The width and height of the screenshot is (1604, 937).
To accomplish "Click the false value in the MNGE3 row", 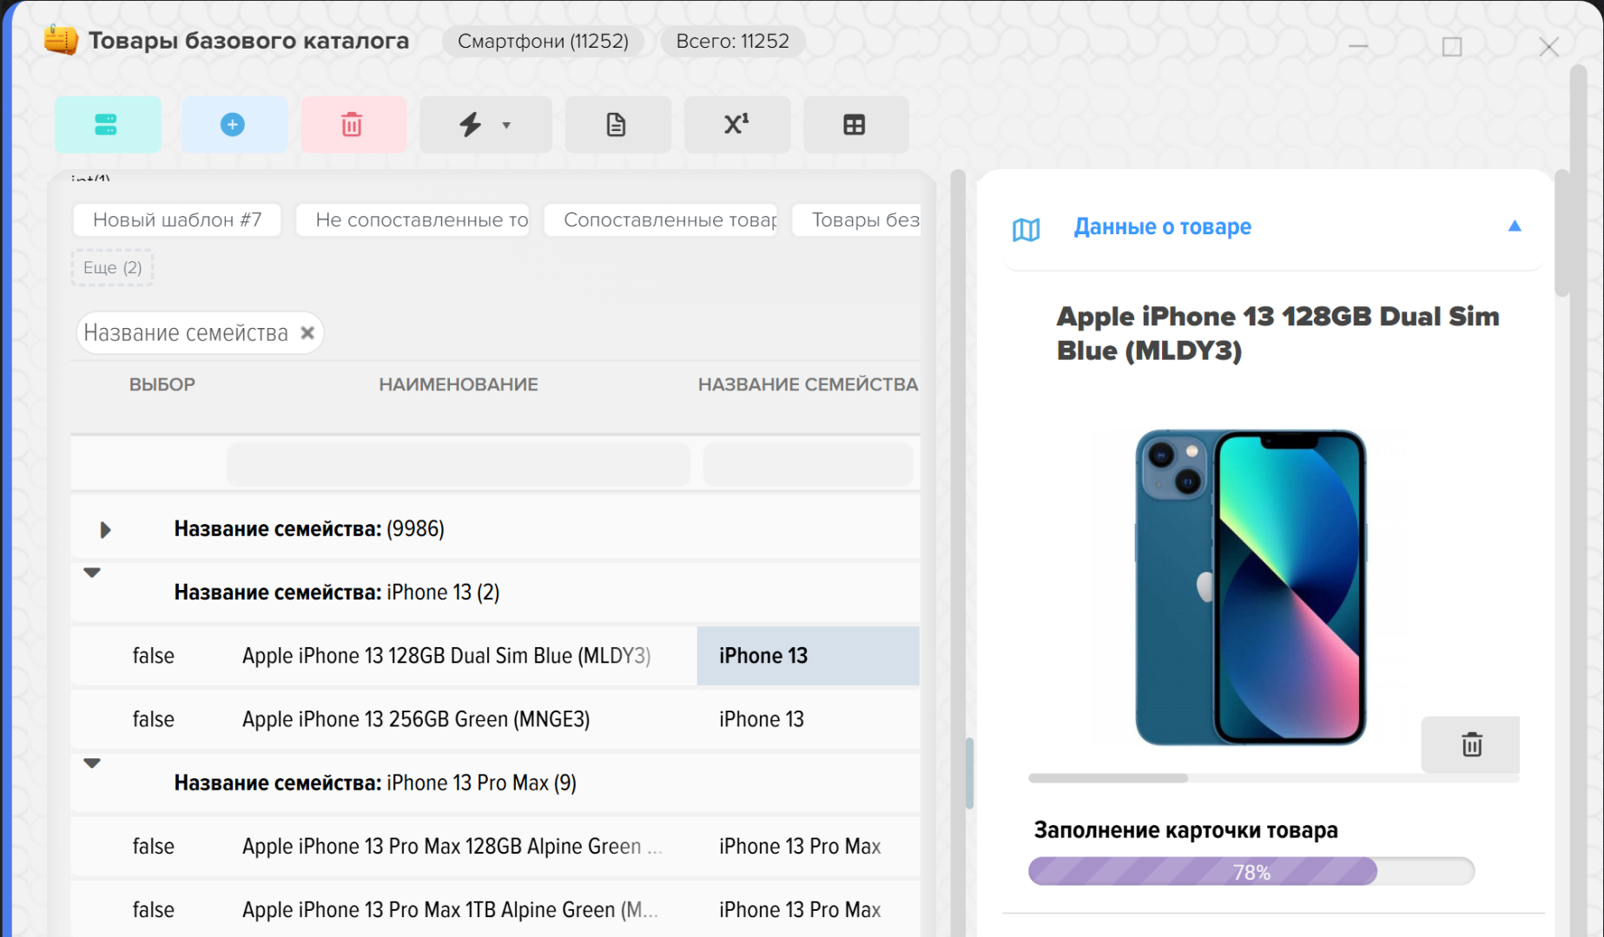I will coord(154,719).
